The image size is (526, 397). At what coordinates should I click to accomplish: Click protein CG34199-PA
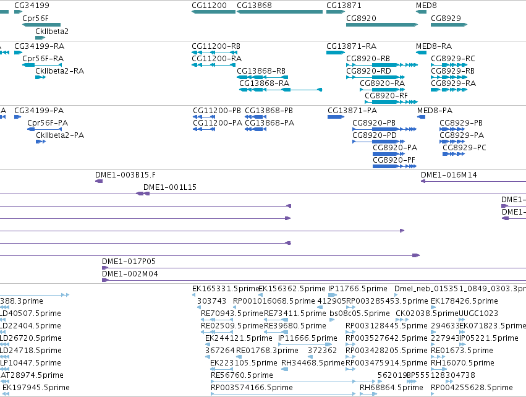pos(39,111)
